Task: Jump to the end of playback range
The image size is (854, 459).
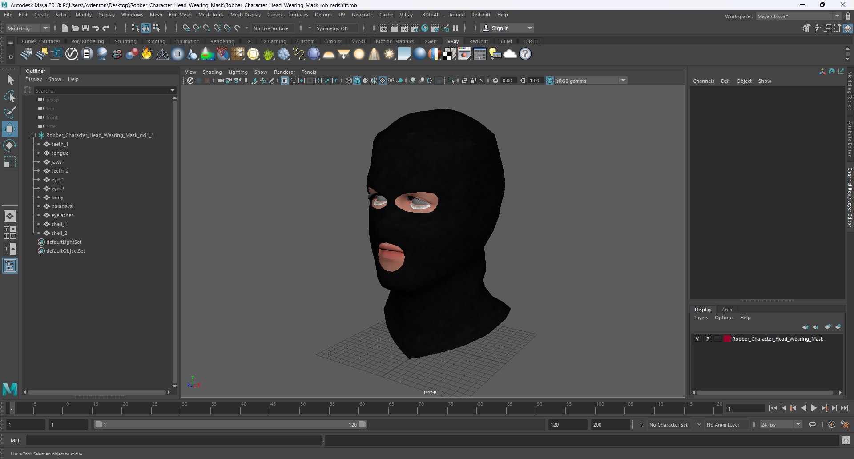Action: click(845, 408)
